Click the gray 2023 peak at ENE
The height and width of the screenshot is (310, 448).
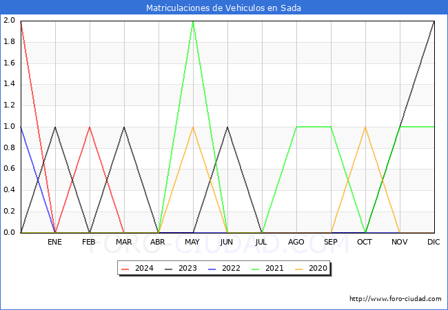55,127
